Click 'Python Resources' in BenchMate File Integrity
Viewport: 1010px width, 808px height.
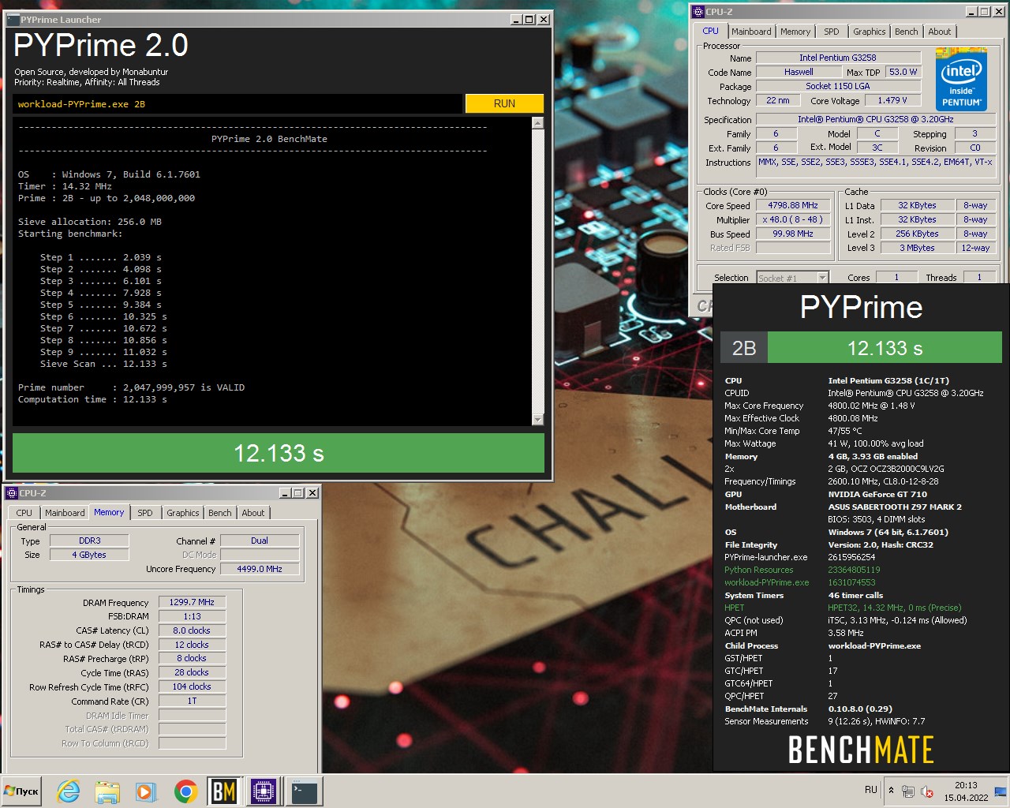[759, 570]
